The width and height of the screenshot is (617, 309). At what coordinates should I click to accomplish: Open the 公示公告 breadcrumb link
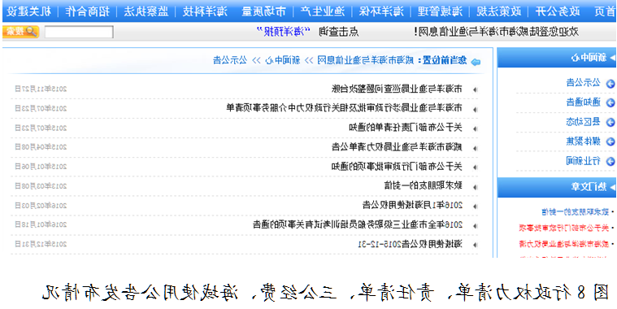click(230, 61)
